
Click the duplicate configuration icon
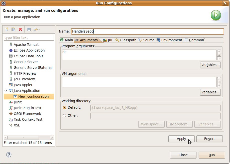coord(14,30)
